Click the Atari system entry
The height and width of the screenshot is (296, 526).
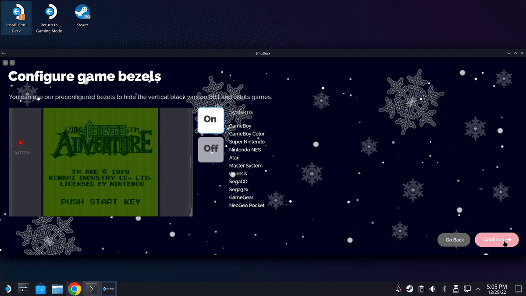click(235, 157)
